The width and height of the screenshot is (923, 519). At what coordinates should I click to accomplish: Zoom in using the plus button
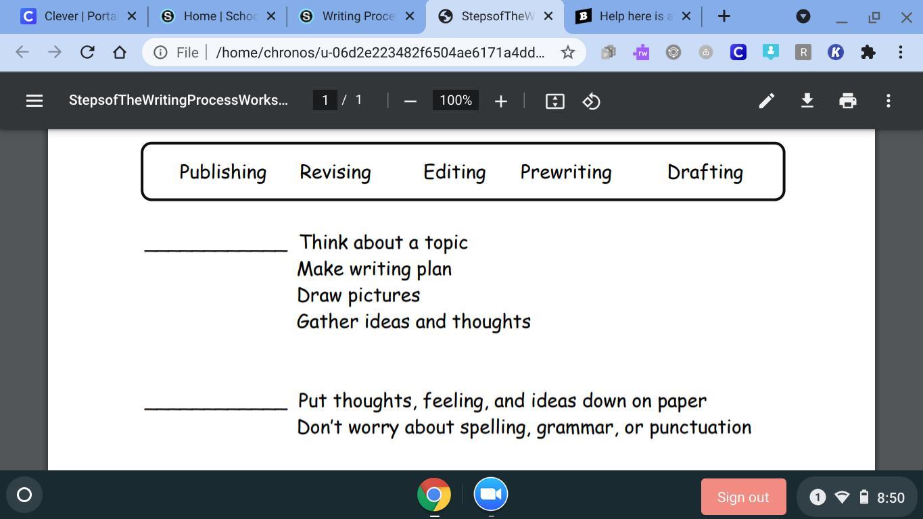500,101
